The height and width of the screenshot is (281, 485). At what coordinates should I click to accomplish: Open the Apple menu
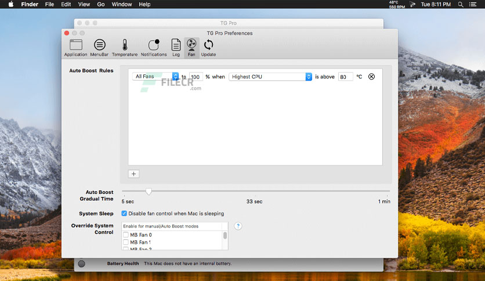[11, 4]
